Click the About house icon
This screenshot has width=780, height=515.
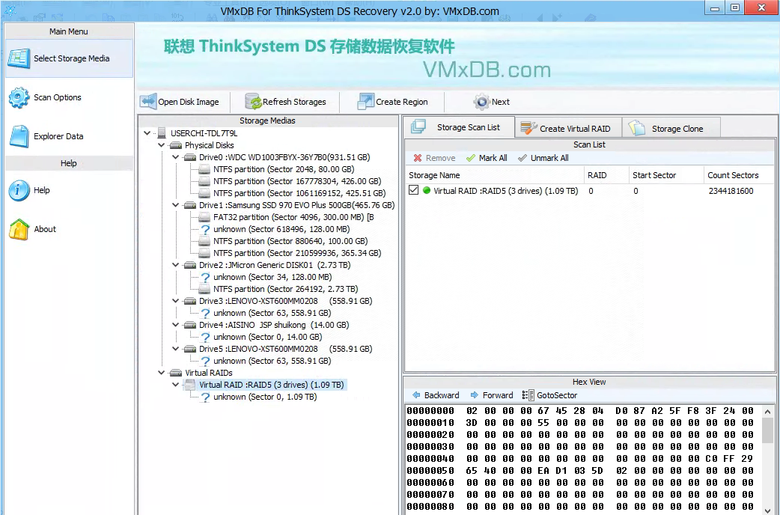[x=19, y=229]
